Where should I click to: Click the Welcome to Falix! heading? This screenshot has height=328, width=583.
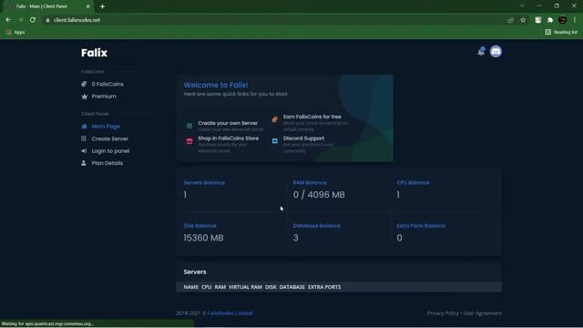[x=216, y=85]
